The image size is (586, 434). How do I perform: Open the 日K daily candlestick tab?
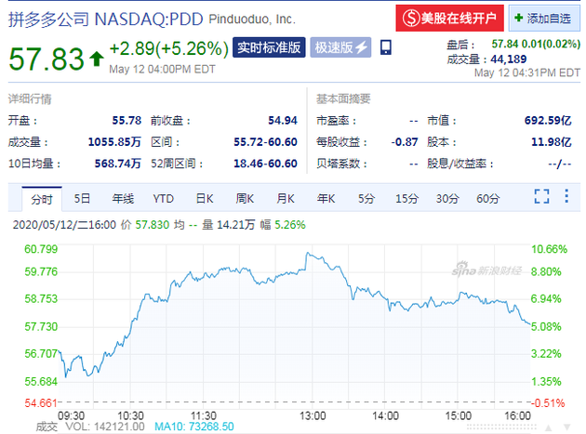(205, 198)
